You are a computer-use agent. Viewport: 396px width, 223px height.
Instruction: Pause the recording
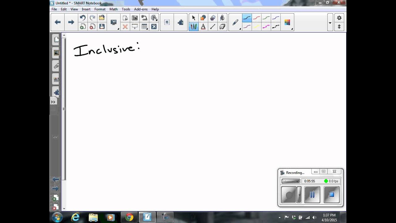pyautogui.click(x=312, y=195)
